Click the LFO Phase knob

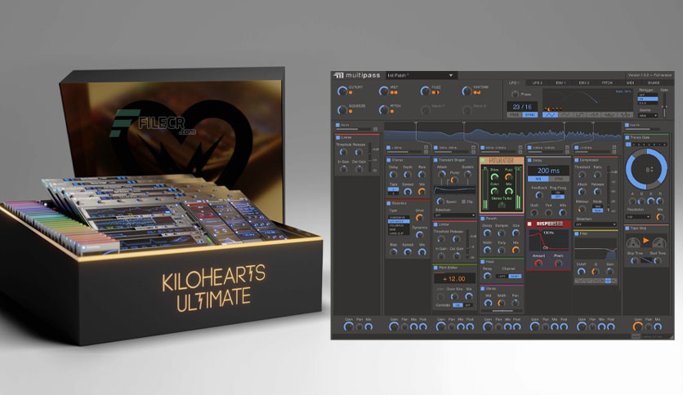[514, 94]
